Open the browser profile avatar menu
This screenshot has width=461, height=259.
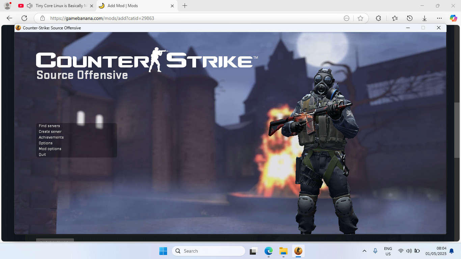click(x=7, y=6)
